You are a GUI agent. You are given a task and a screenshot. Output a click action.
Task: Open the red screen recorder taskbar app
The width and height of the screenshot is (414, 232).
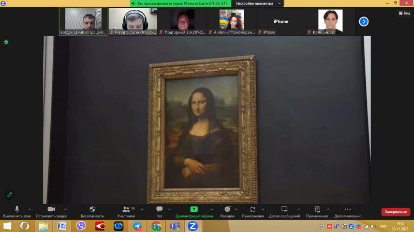click(x=100, y=226)
